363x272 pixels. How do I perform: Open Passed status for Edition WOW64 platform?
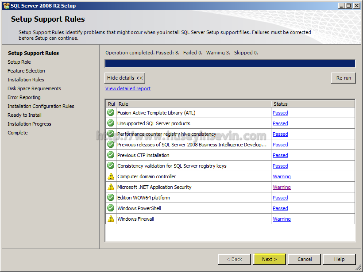pos(280,198)
